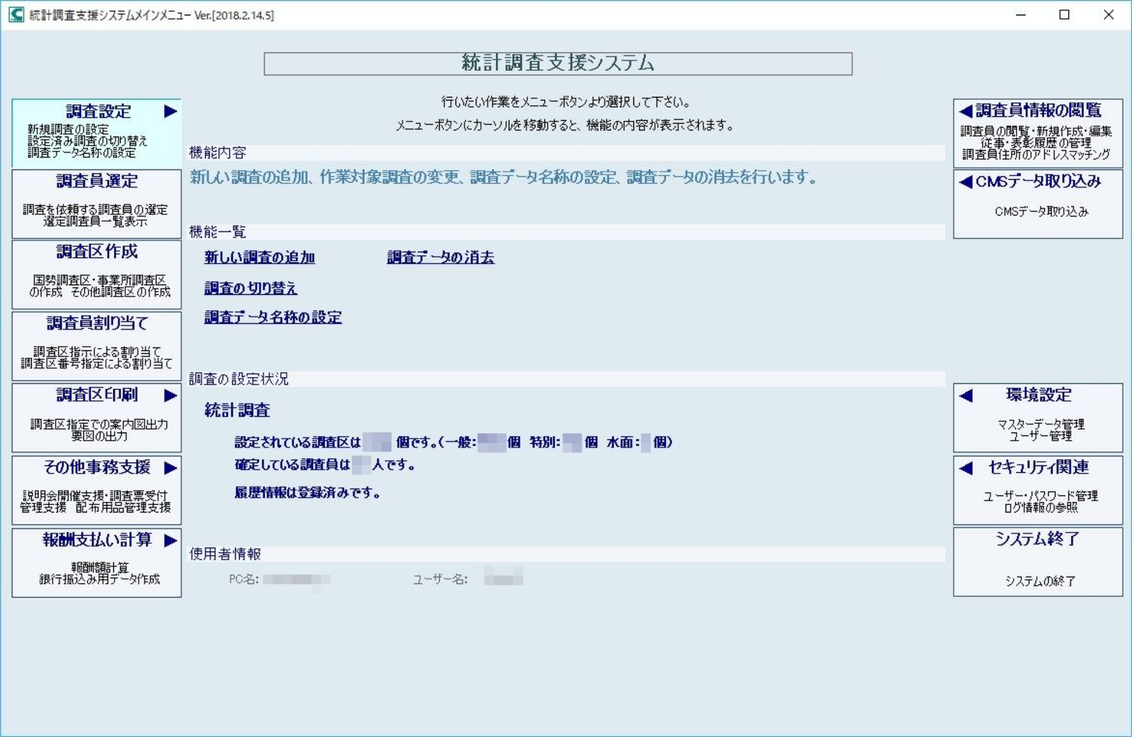Click the 統計調査 survey name text
This screenshot has height=737, width=1132.
tap(237, 410)
